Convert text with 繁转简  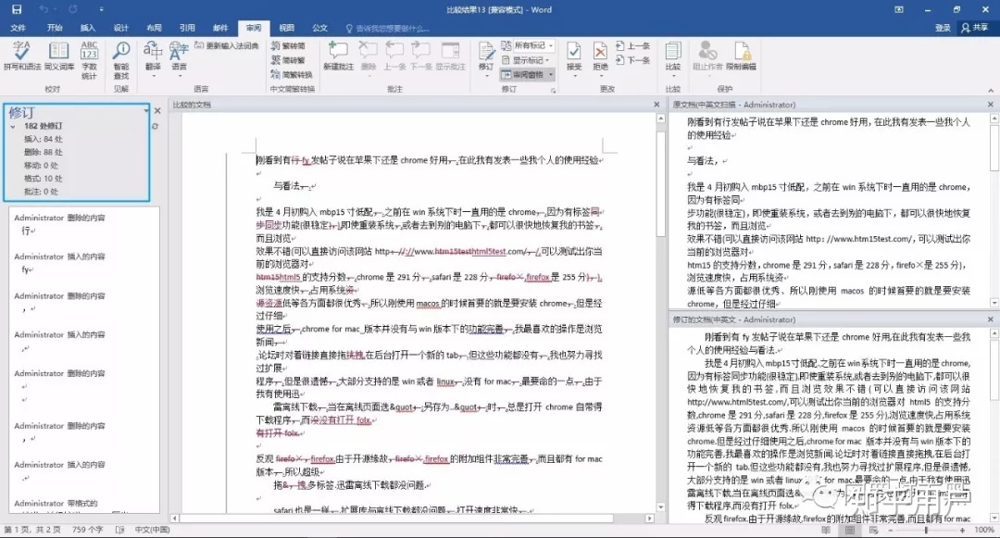[288, 46]
